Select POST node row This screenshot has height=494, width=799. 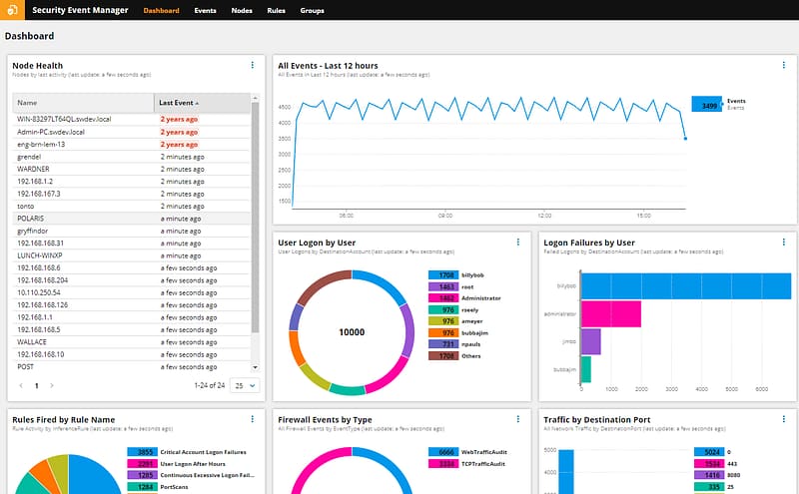pos(132,366)
